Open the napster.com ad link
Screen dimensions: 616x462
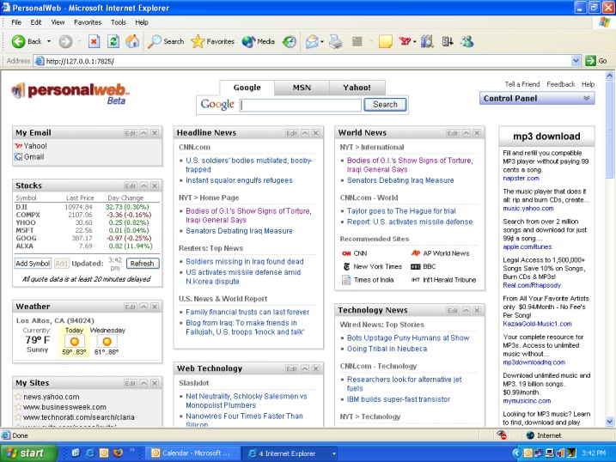point(521,179)
